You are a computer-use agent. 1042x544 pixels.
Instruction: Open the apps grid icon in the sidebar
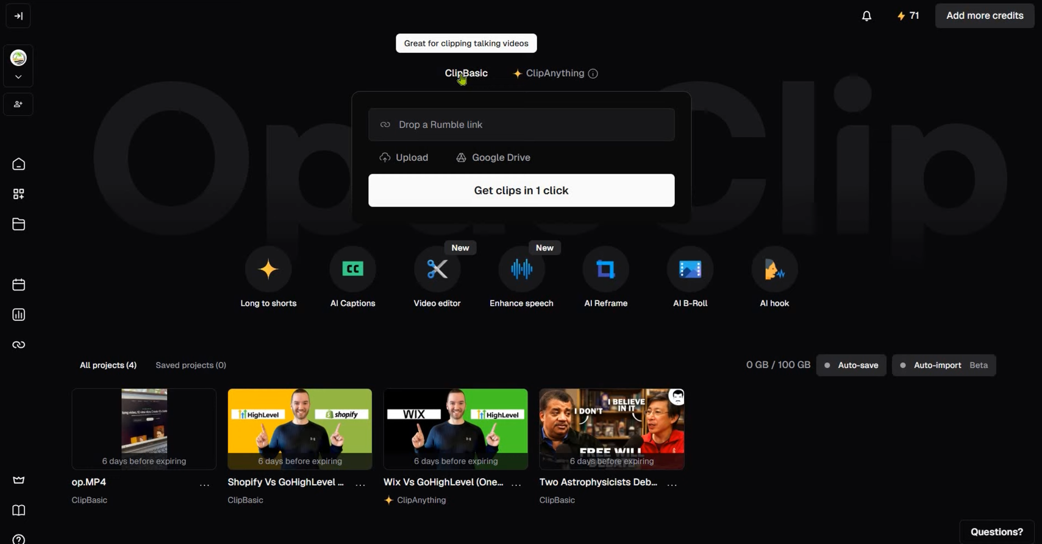19,194
